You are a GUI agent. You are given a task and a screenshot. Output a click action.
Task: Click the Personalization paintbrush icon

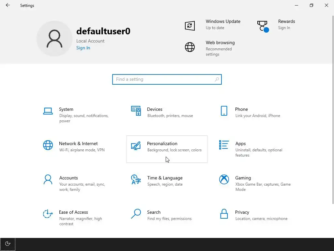point(136,145)
